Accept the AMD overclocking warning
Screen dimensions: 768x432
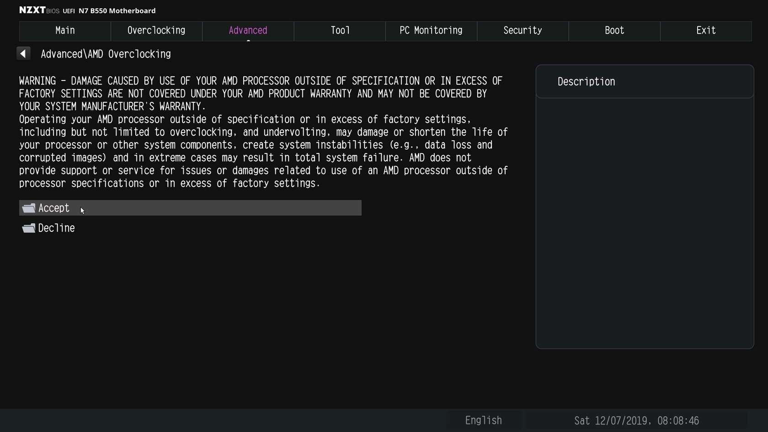tap(190, 208)
